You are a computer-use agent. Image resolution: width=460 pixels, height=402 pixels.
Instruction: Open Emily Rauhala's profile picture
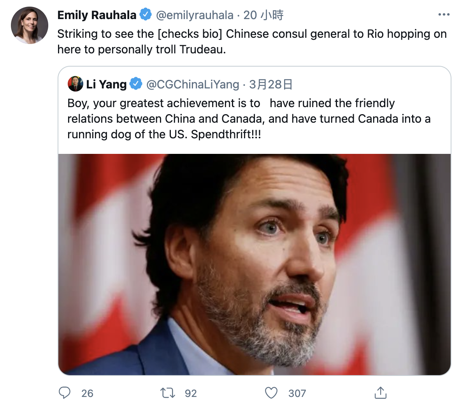(x=30, y=25)
